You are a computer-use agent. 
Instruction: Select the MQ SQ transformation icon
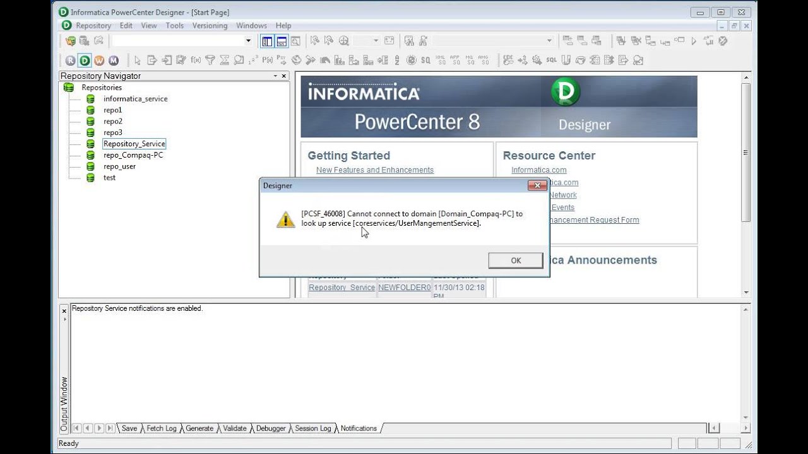tap(470, 61)
